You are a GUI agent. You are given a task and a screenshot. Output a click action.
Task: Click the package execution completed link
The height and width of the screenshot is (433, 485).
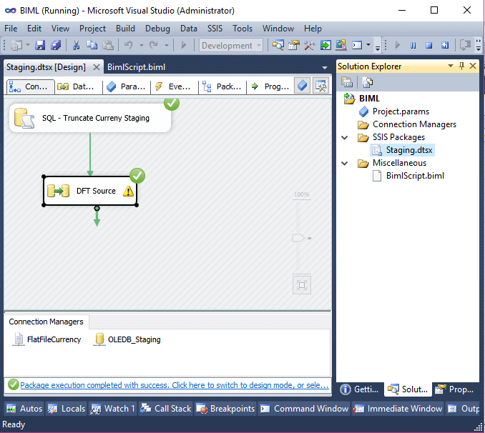[x=174, y=385]
